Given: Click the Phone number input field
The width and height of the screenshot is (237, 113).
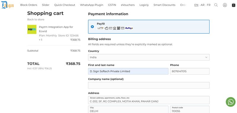Looking at the screenshot, I should pyautogui.click(x=190, y=71).
